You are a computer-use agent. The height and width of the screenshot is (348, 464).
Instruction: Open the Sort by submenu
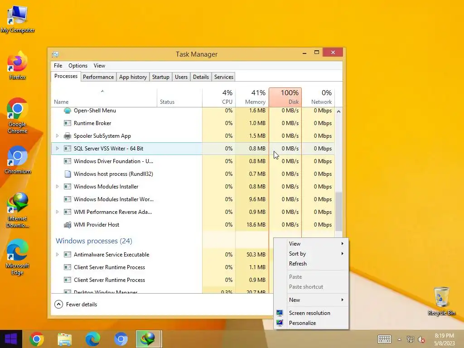311,254
